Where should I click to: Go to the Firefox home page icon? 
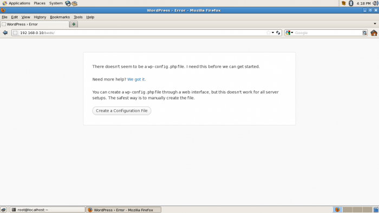(374, 33)
